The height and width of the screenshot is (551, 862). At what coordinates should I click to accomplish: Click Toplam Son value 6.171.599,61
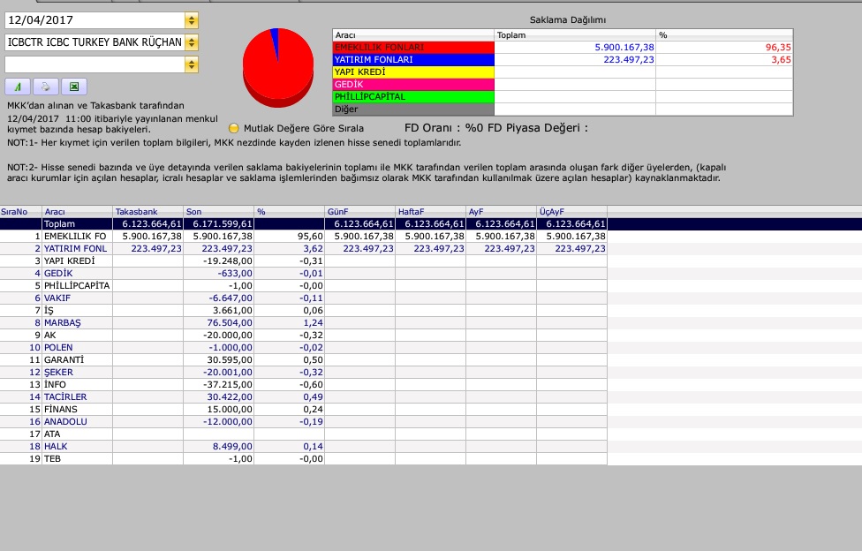(223, 223)
